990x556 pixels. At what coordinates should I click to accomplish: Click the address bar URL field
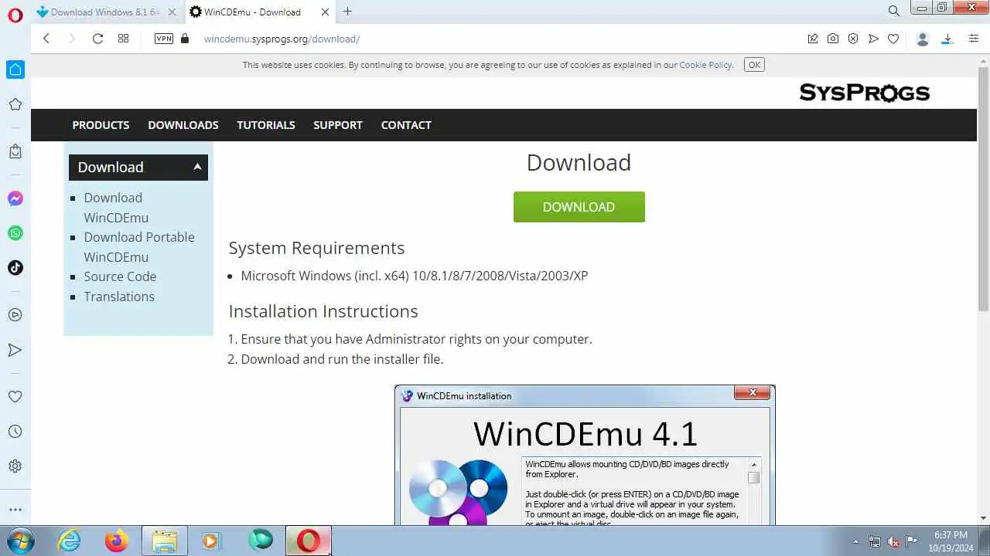[x=495, y=39]
